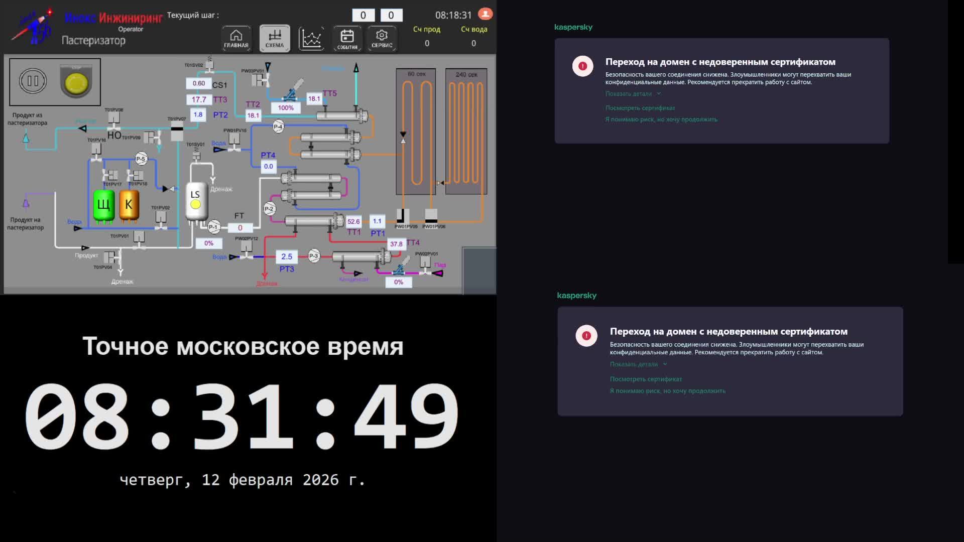
Task: Click the orange К acid tank
Action: click(x=129, y=205)
